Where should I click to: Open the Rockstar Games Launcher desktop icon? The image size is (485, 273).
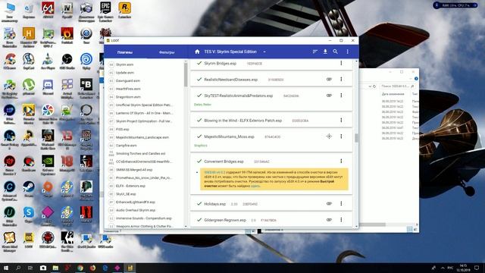124,10
